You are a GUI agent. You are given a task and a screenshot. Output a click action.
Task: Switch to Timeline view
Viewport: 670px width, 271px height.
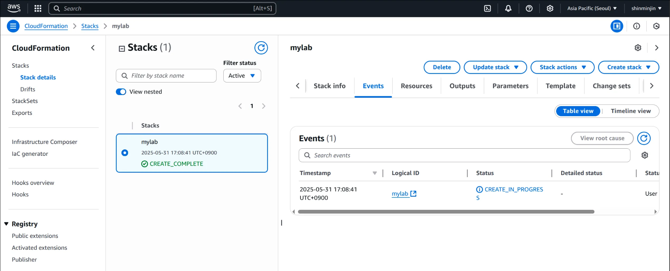[x=630, y=111]
